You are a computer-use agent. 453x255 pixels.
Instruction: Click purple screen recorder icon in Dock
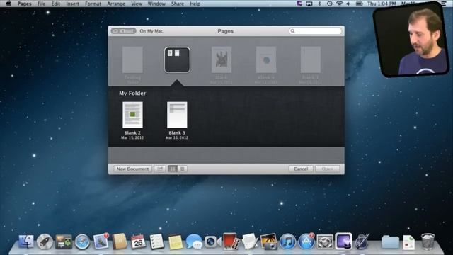pos(343,242)
